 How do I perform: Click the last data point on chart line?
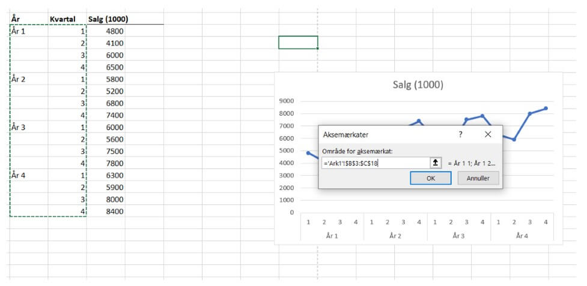click(546, 109)
